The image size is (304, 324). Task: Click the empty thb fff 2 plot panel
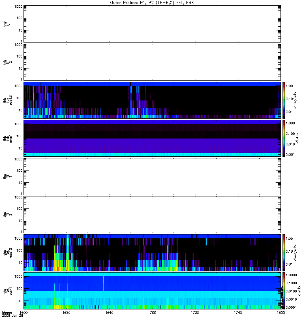[x=152, y=62]
